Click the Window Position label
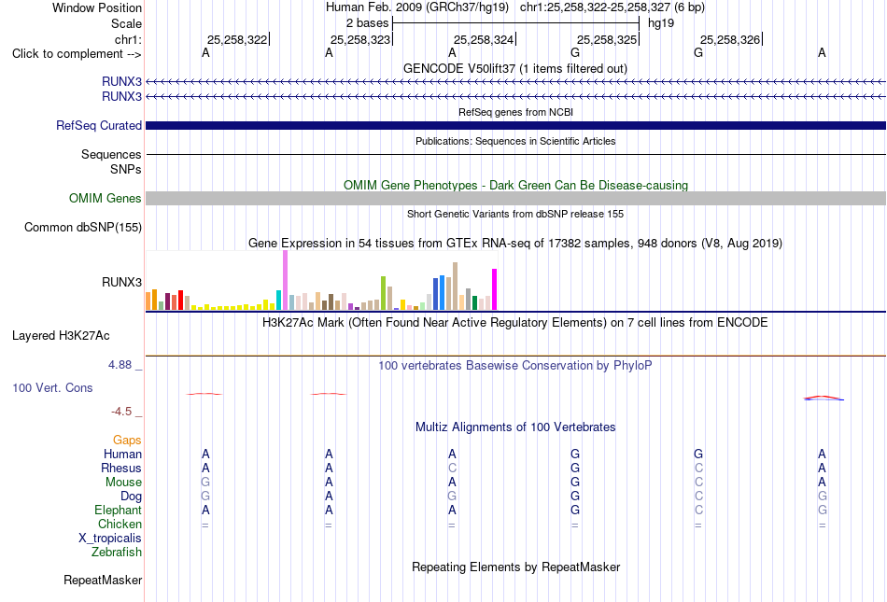Viewport: 887px width, 602px height. 97,7
